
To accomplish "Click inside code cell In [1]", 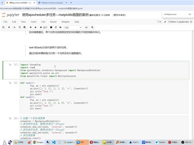I will click(104, 70).
